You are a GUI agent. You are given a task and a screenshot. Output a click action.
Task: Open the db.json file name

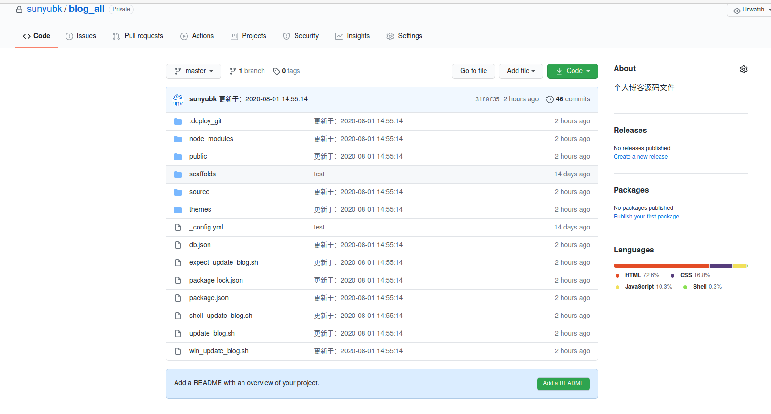click(x=200, y=245)
